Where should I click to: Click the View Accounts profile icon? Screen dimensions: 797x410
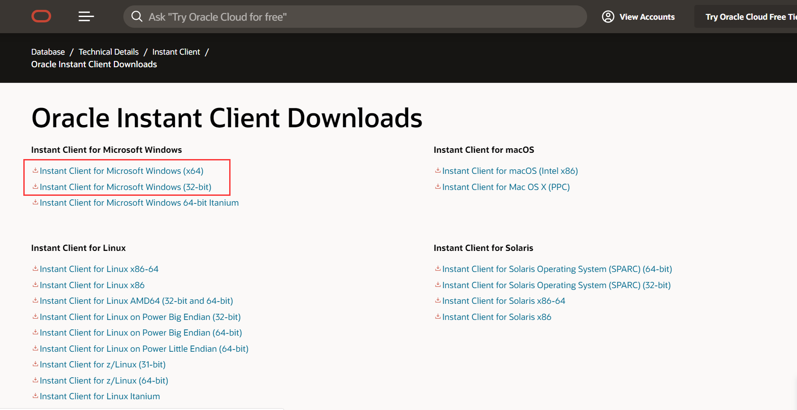click(x=608, y=17)
